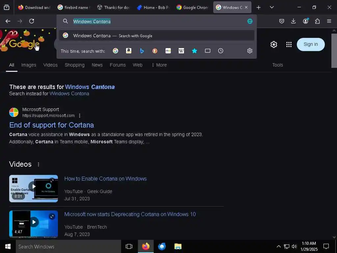Viewport: 337px width, 253px height.
Task: Search in History clock icon
Action: tap(221, 51)
